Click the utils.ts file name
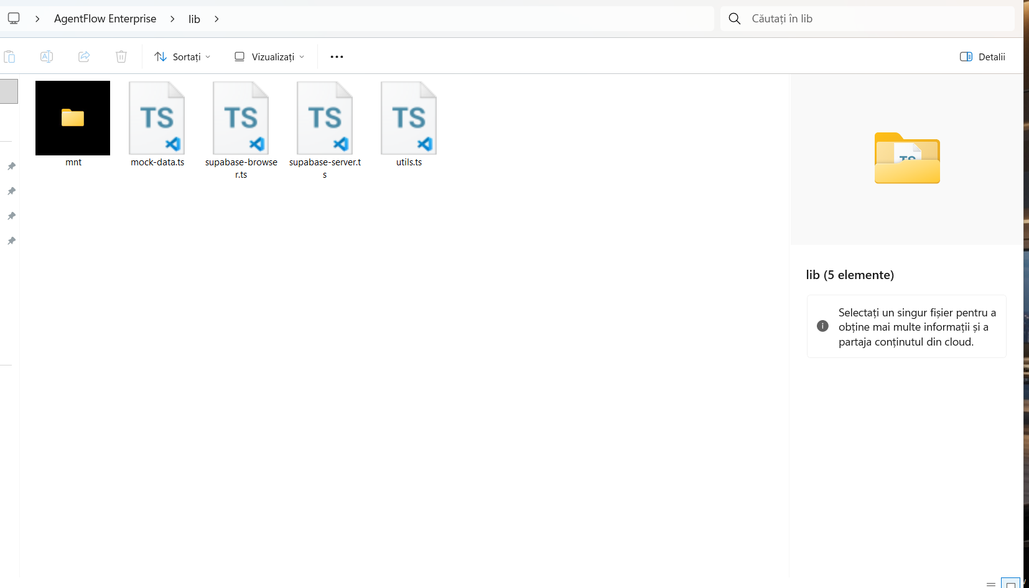This screenshot has height=588, width=1029. 409,162
